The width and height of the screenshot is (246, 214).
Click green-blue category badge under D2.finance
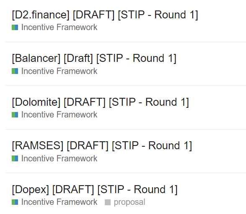[15, 27]
